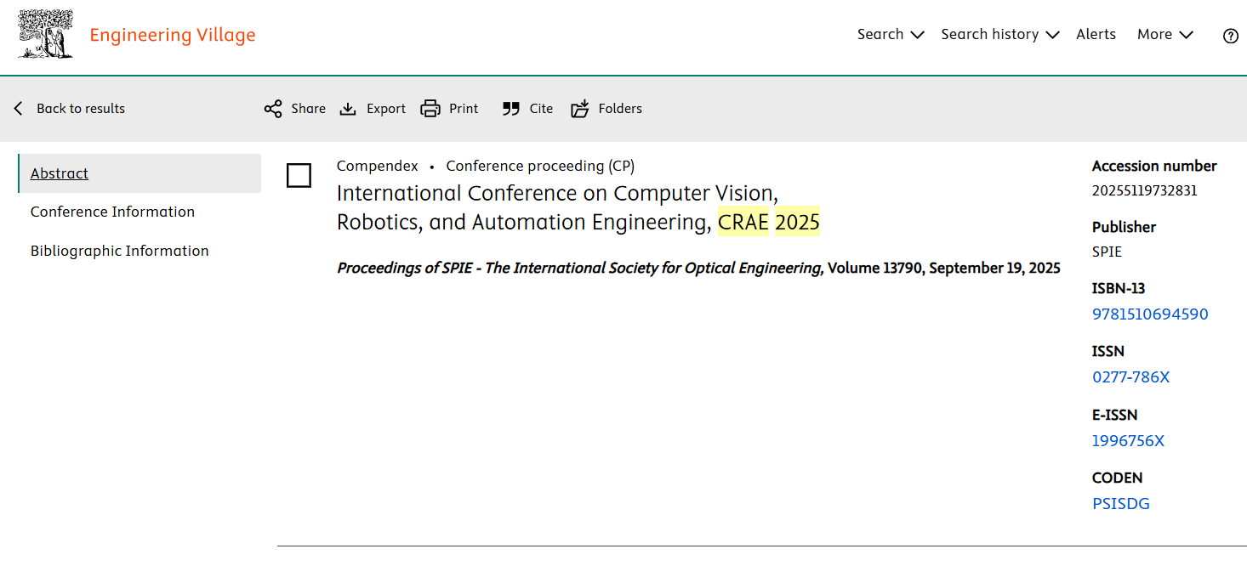Viewport: 1247px width, 566px height.
Task: Click the CODEN PSISDG link
Action: [x=1120, y=504]
